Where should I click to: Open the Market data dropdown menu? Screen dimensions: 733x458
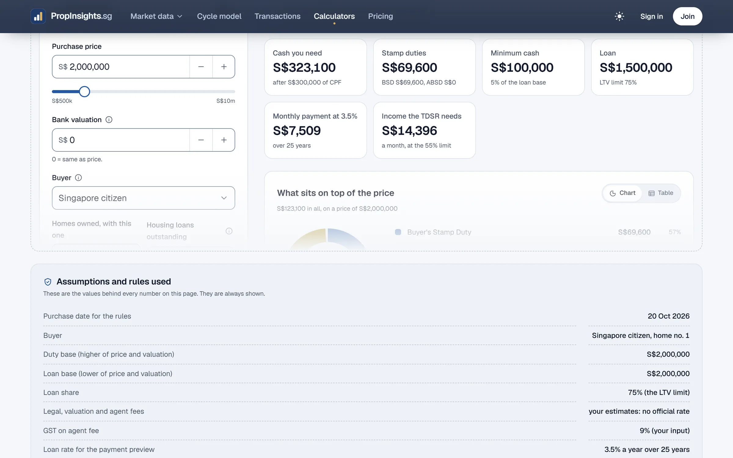pos(156,16)
